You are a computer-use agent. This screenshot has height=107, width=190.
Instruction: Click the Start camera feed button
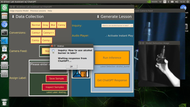(46, 51)
